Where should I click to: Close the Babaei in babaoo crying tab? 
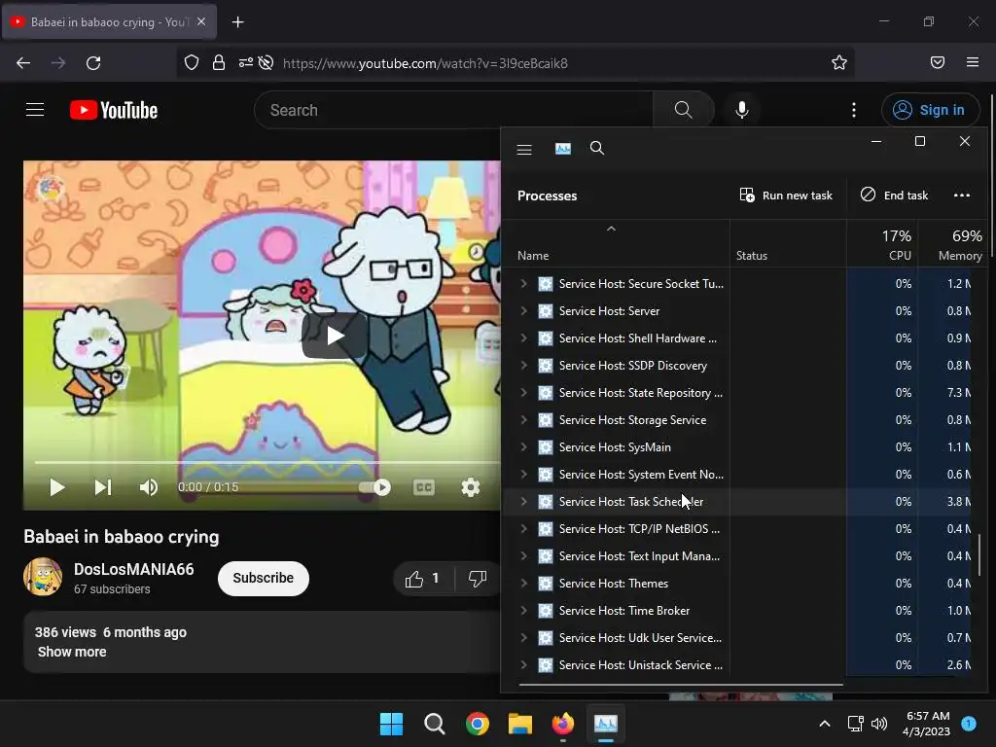201,21
